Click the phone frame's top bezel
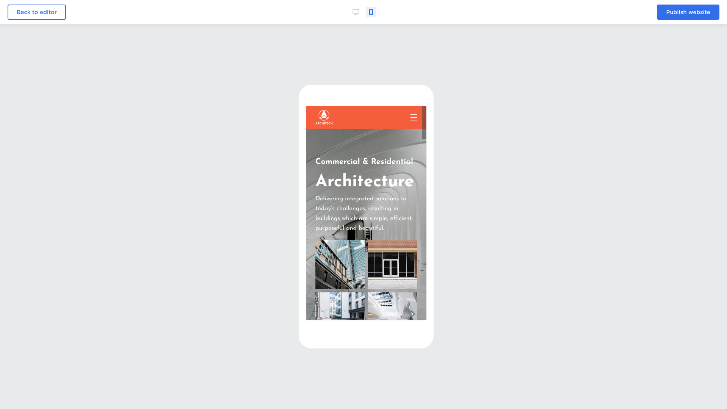The height and width of the screenshot is (409, 727). (x=366, y=95)
